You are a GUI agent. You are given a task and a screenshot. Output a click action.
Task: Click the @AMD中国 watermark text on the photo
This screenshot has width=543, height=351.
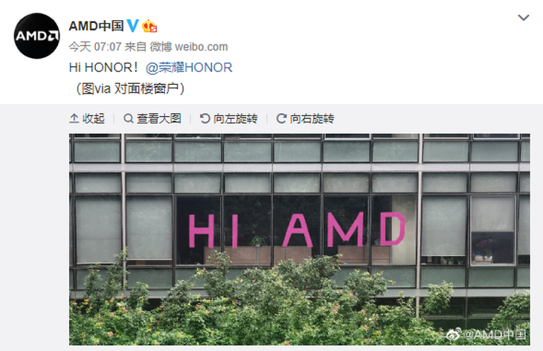pos(495,335)
